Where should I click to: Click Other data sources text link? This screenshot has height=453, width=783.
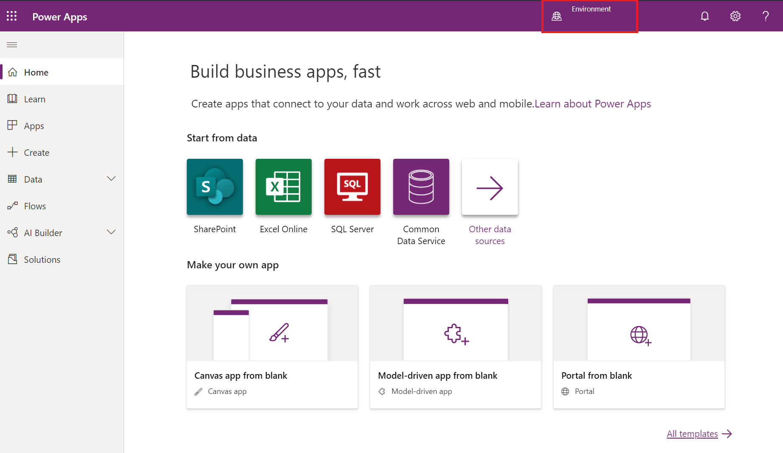[490, 235]
